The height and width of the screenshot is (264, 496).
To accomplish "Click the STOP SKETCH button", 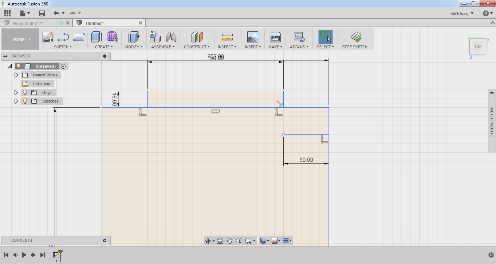I will click(x=355, y=40).
